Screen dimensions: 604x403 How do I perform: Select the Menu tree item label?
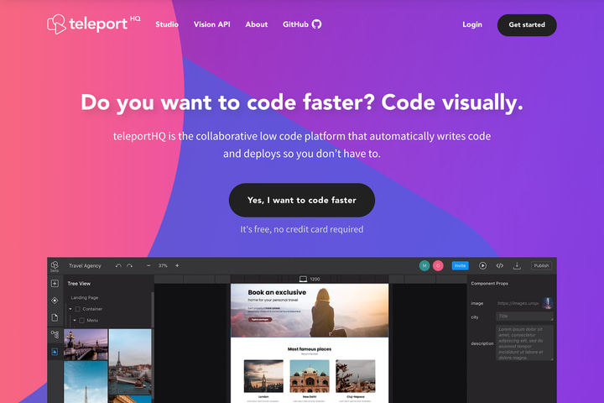92,320
